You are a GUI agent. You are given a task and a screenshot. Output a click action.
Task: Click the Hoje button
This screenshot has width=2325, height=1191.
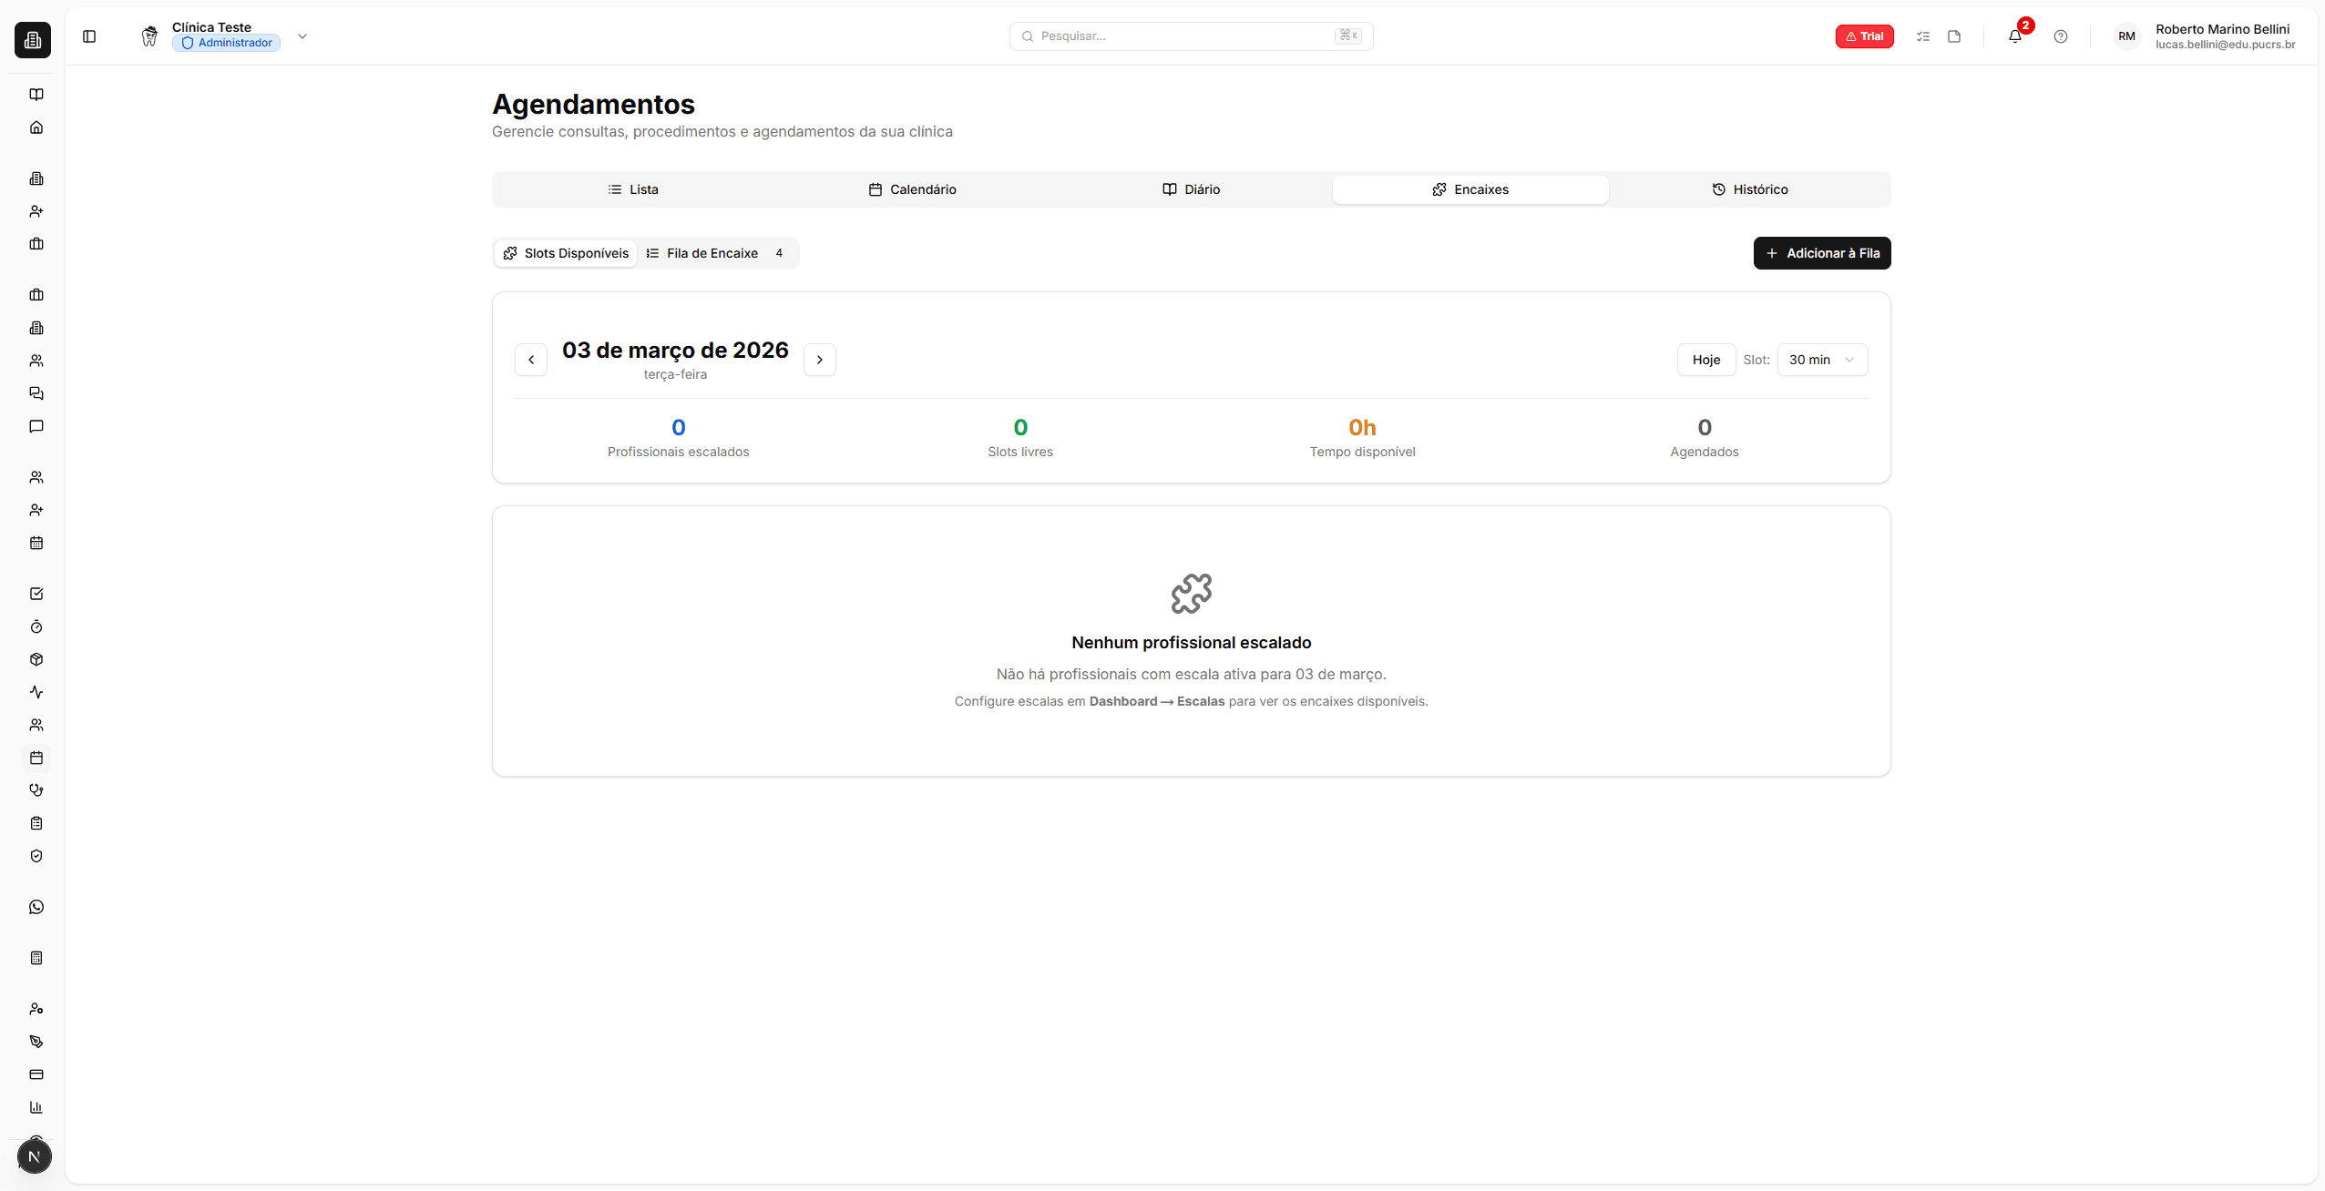pyautogui.click(x=1705, y=360)
